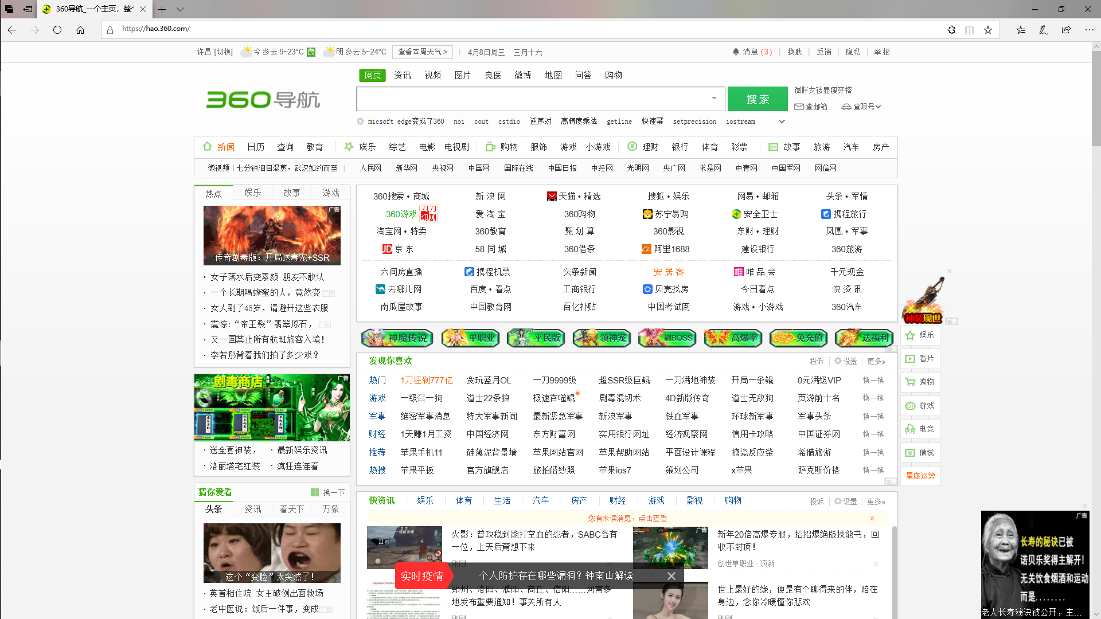Select the 看片 video icon in right sidebar
1101x619 pixels.
(x=911, y=358)
